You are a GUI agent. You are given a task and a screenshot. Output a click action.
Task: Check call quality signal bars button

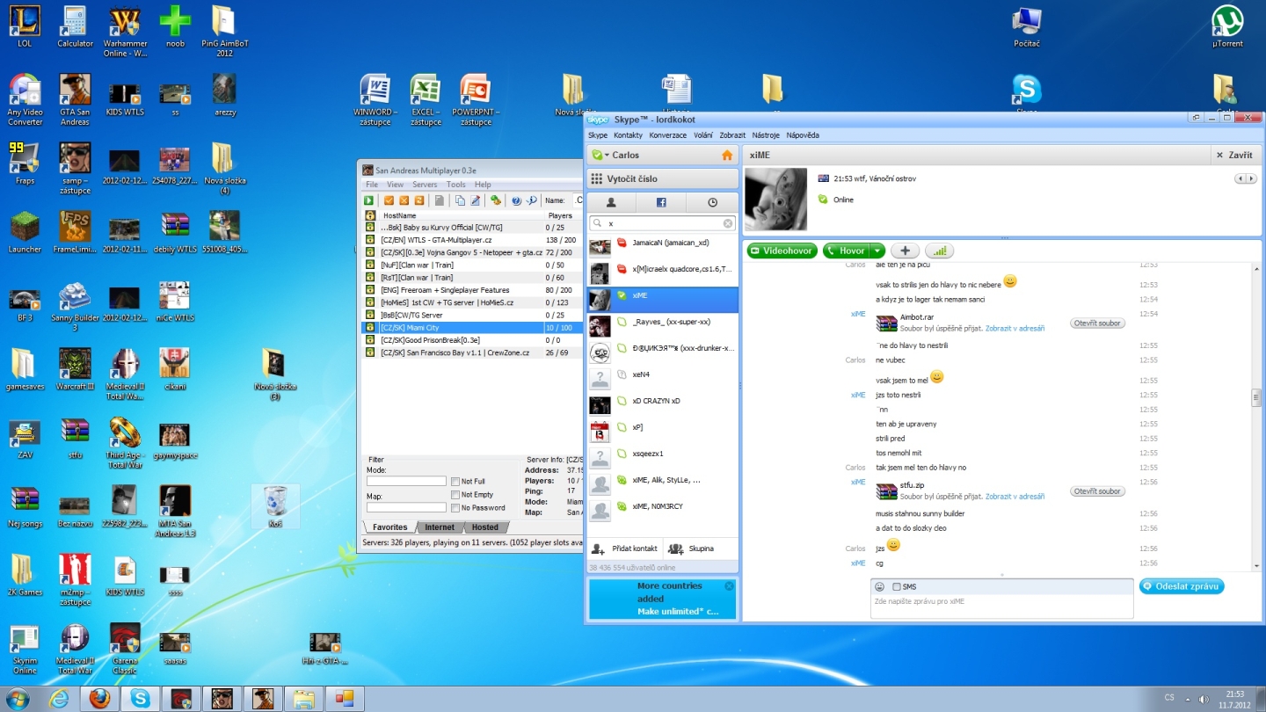tap(940, 251)
